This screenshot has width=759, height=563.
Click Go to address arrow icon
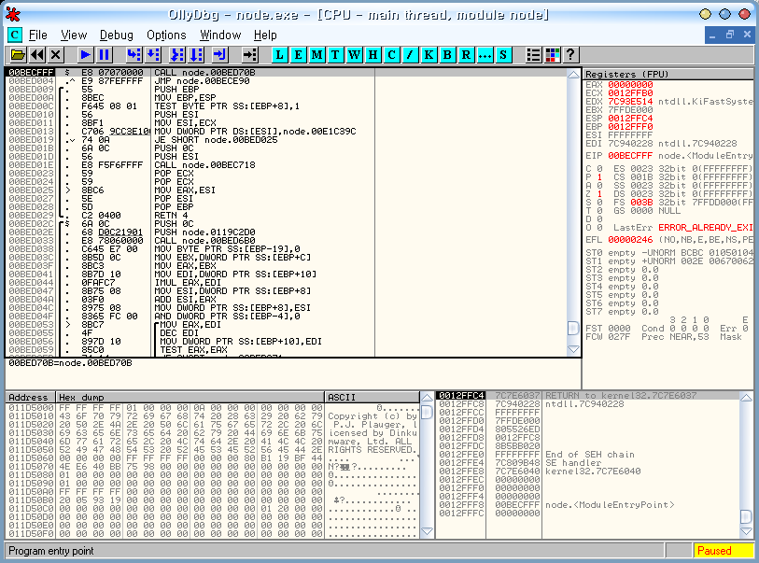pyautogui.click(x=250, y=55)
